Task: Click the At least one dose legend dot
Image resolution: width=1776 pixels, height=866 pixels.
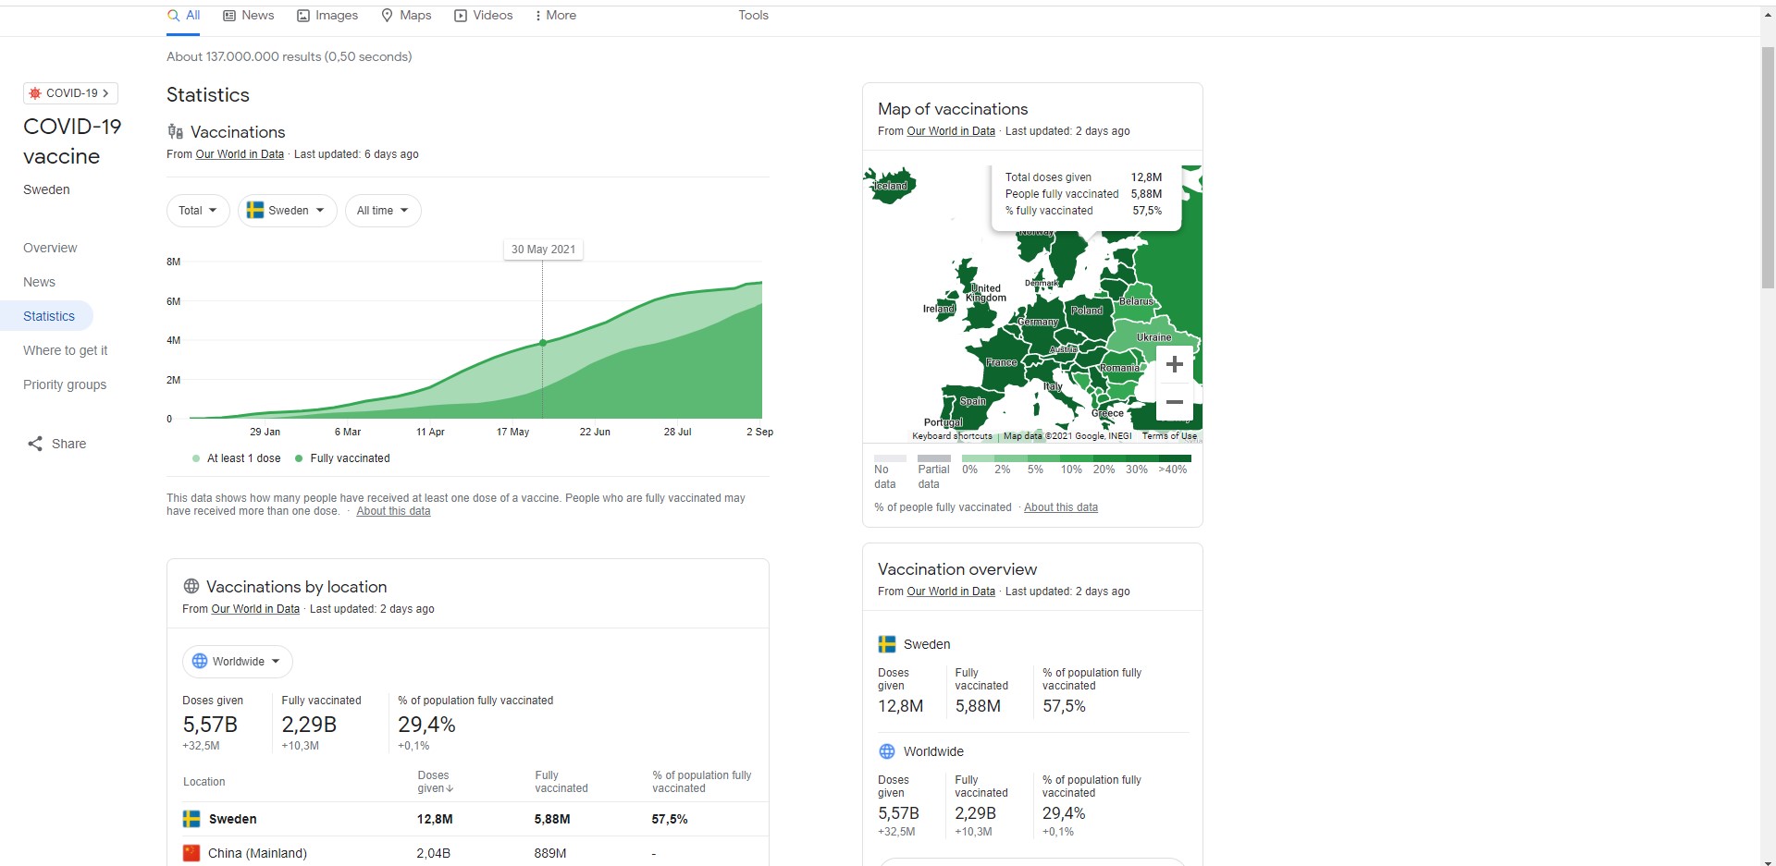Action: click(196, 458)
